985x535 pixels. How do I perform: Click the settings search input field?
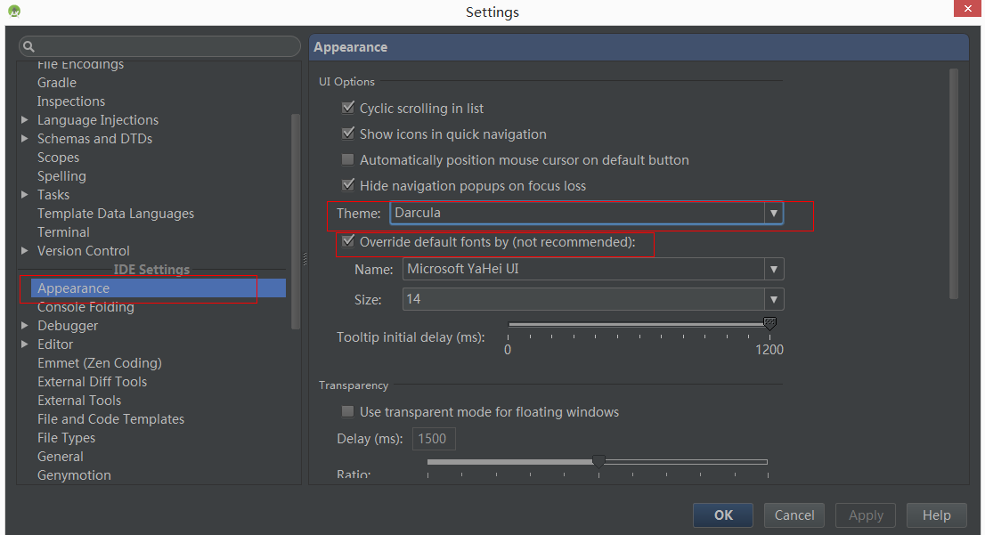pos(165,46)
